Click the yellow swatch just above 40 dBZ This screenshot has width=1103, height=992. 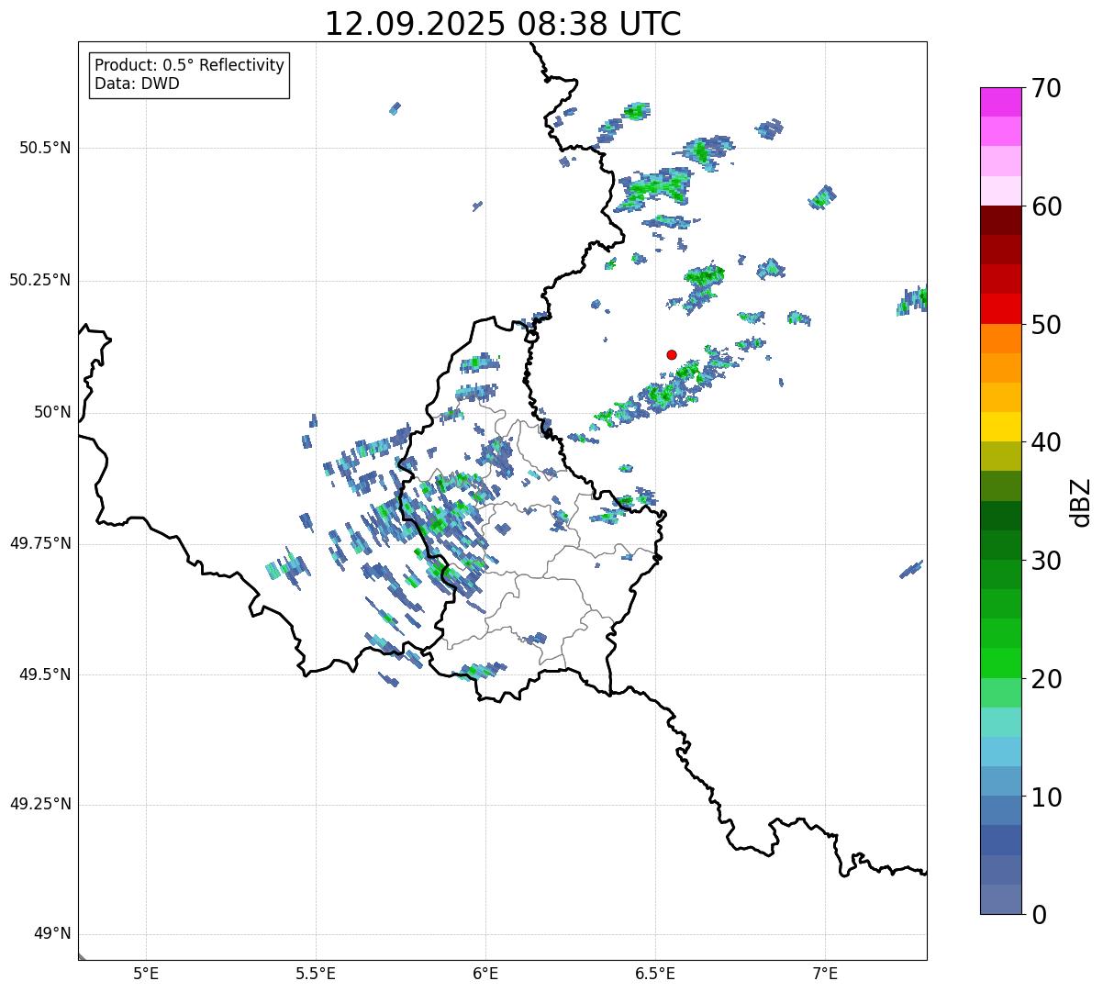pos(999,427)
